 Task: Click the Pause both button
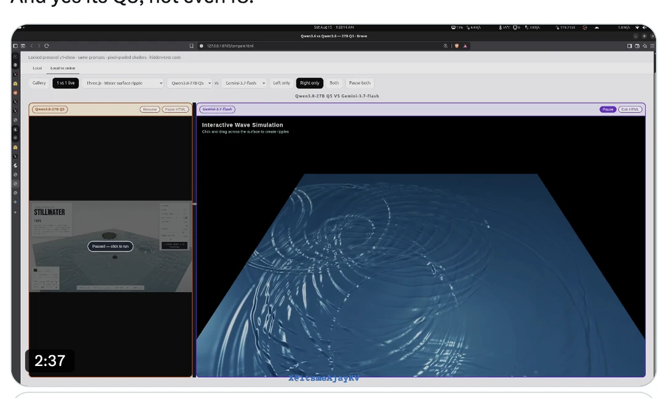coord(360,83)
